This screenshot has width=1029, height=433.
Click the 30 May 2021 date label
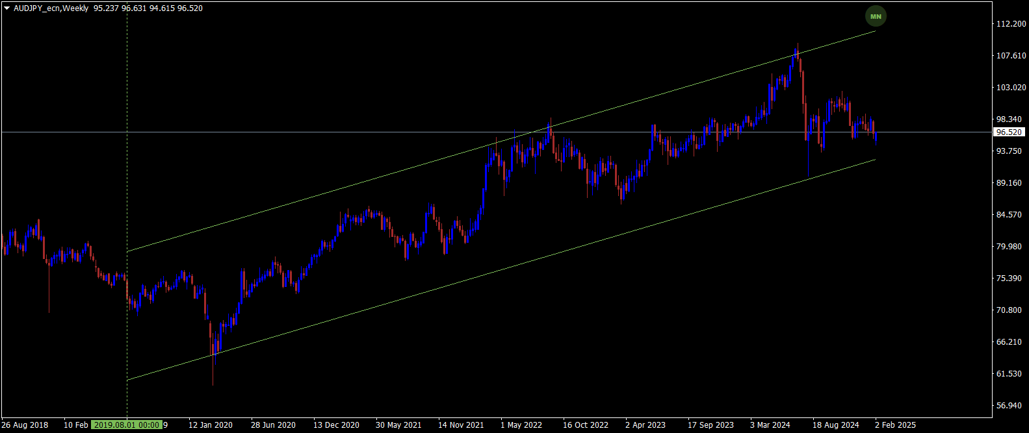tap(398, 425)
